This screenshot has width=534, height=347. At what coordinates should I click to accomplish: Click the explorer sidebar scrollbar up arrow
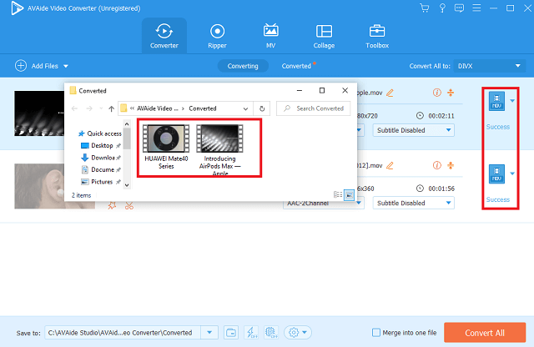127,124
